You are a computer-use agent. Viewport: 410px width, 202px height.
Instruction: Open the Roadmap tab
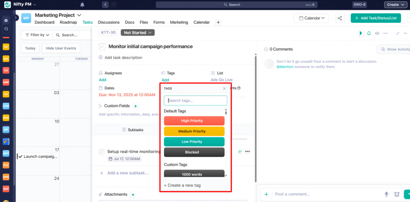(68, 22)
